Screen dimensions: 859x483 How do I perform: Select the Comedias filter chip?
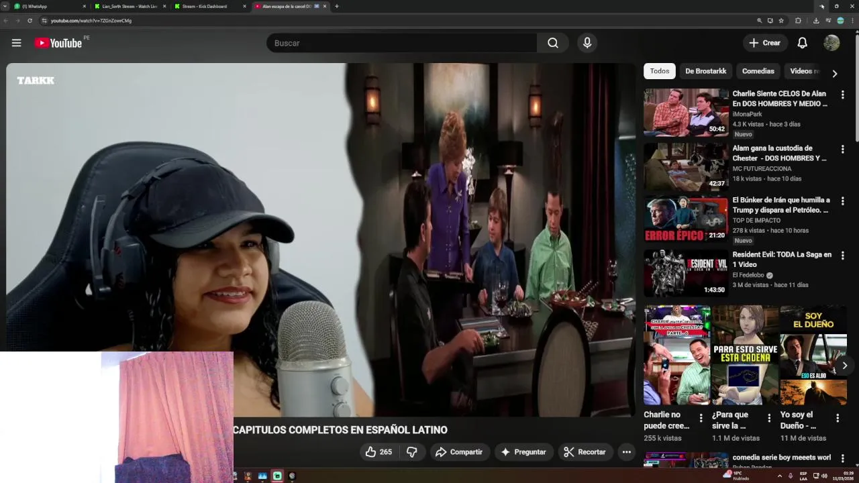coord(758,71)
